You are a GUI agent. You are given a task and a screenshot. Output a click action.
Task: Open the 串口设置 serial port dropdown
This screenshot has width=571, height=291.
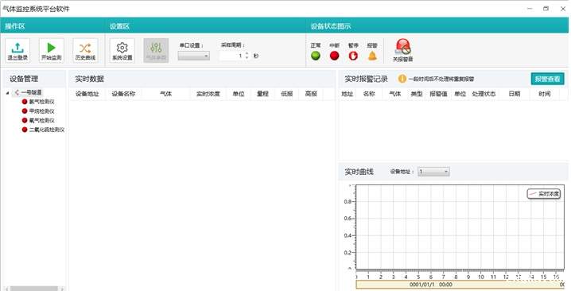pos(194,56)
